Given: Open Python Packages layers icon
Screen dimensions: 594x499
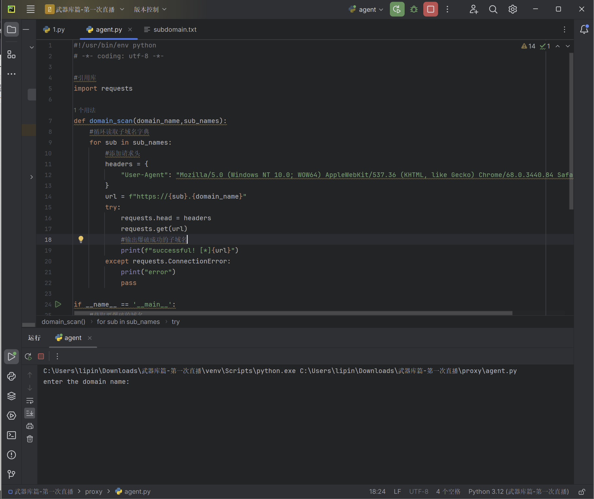Looking at the screenshot, I should pyautogui.click(x=11, y=396).
